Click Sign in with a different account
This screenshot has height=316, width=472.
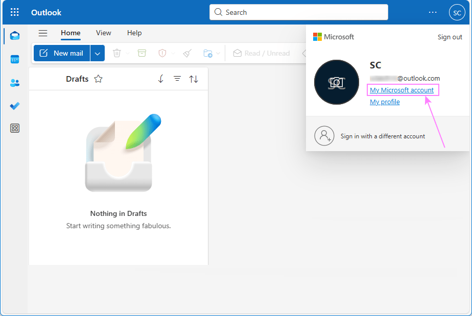[383, 136]
